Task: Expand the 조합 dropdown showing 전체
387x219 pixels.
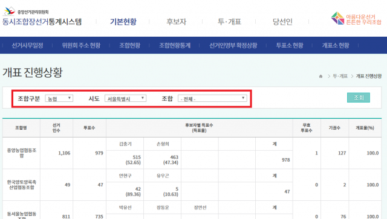Action: point(212,98)
